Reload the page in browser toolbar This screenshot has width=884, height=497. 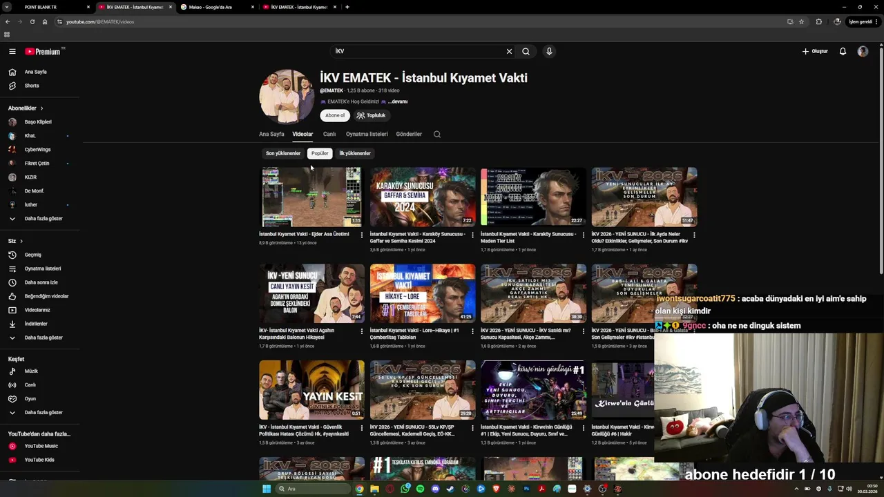click(x=32, y=21)
